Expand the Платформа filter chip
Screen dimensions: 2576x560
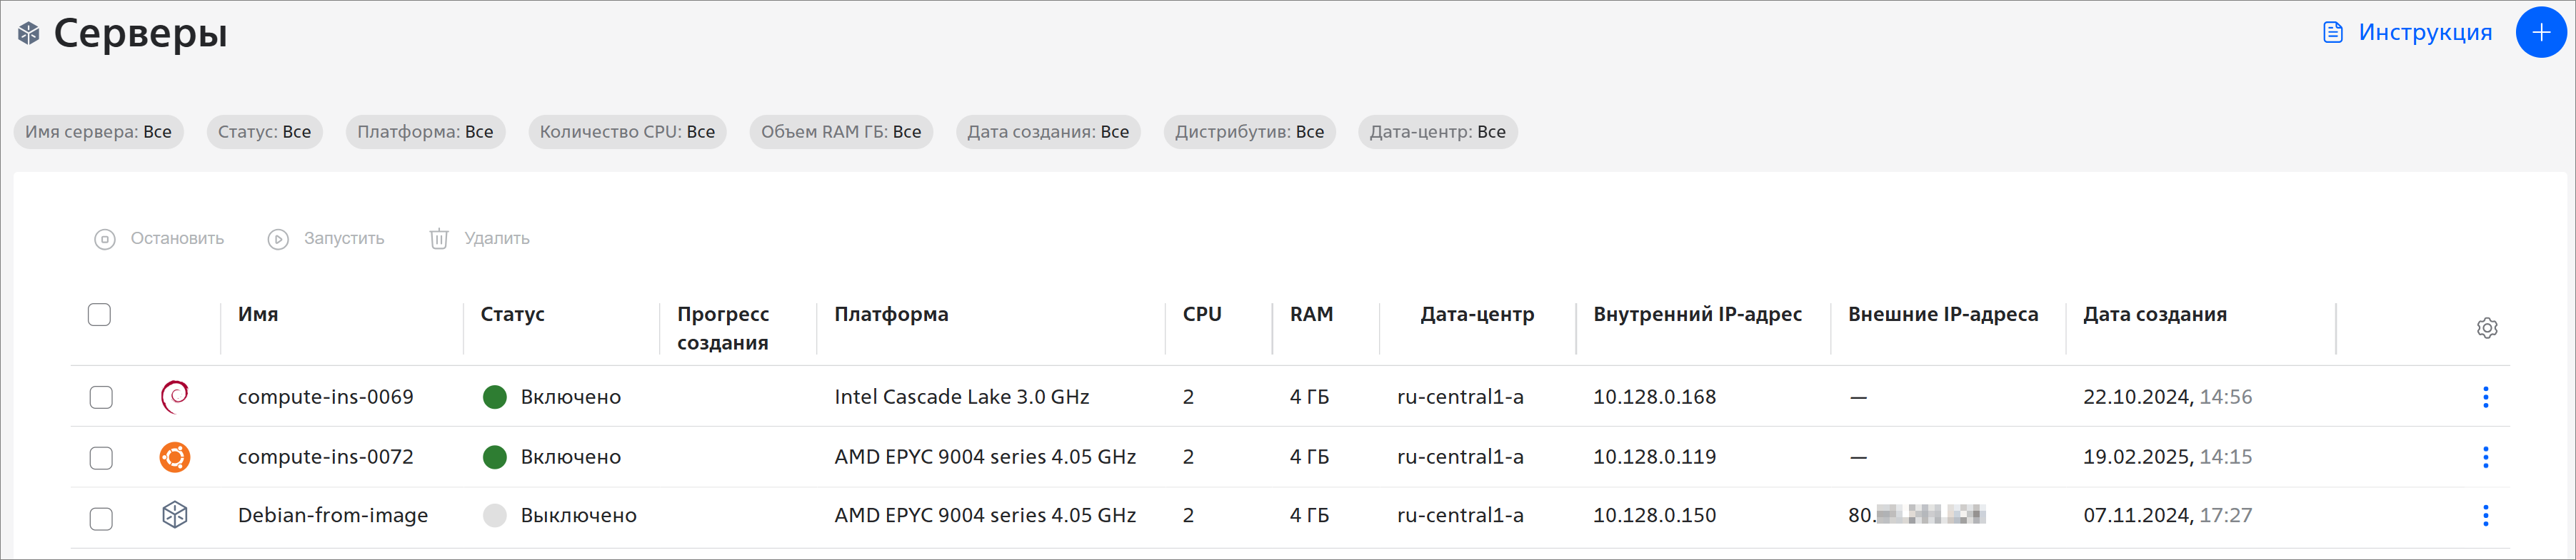click(x=425, y=132)
